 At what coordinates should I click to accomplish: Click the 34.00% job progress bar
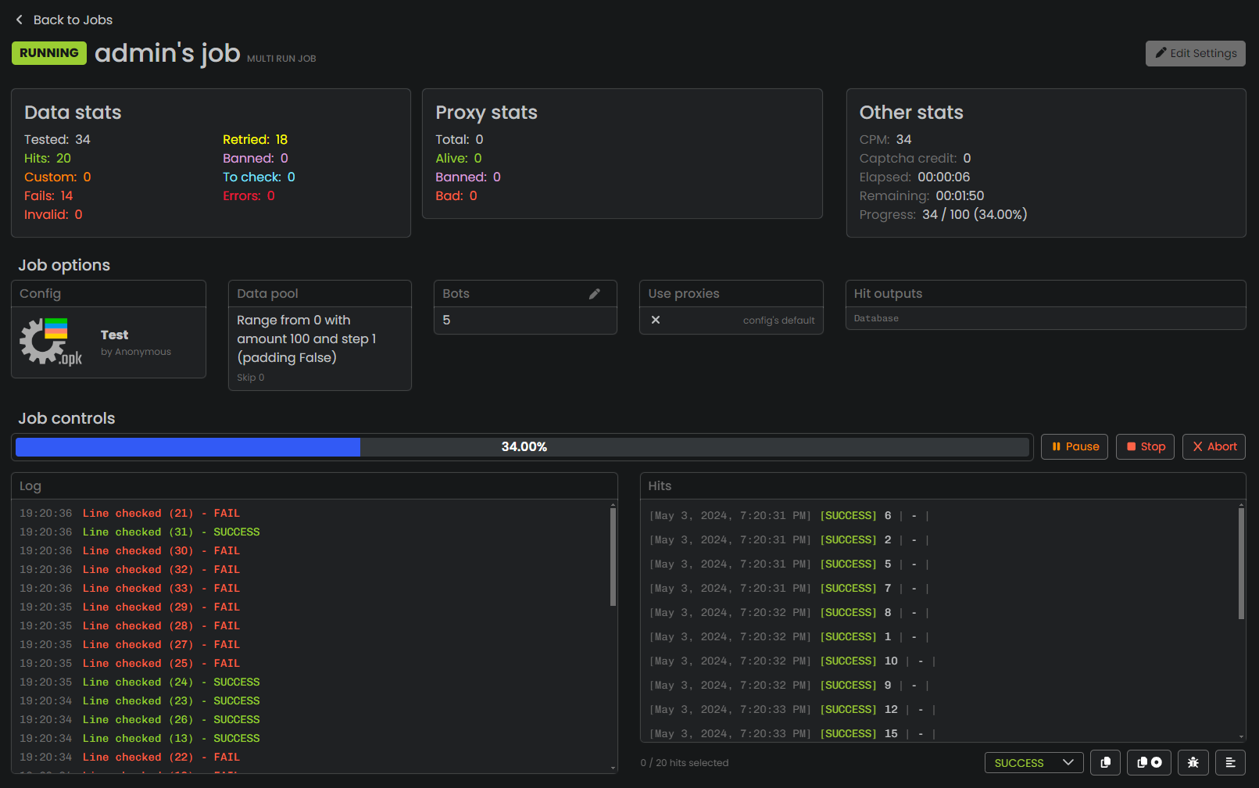(522, 446)
